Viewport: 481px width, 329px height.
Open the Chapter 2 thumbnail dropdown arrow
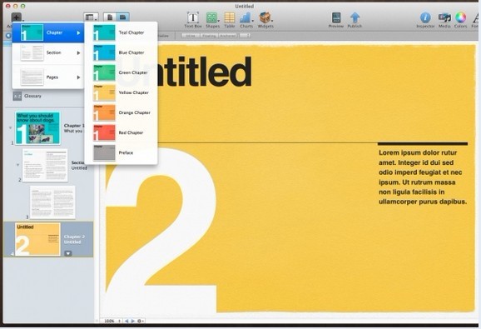click(68, 253)
